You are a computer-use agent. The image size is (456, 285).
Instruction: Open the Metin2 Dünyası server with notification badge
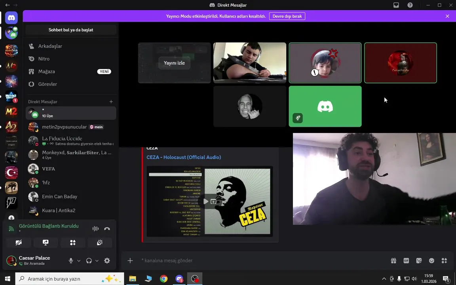coord(11,96)
